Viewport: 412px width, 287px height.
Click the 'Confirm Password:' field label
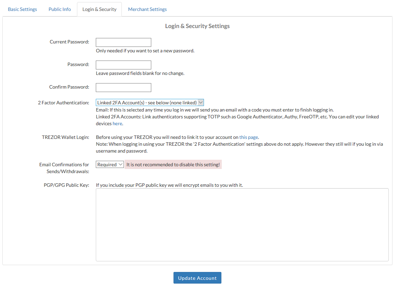[69, 87]
